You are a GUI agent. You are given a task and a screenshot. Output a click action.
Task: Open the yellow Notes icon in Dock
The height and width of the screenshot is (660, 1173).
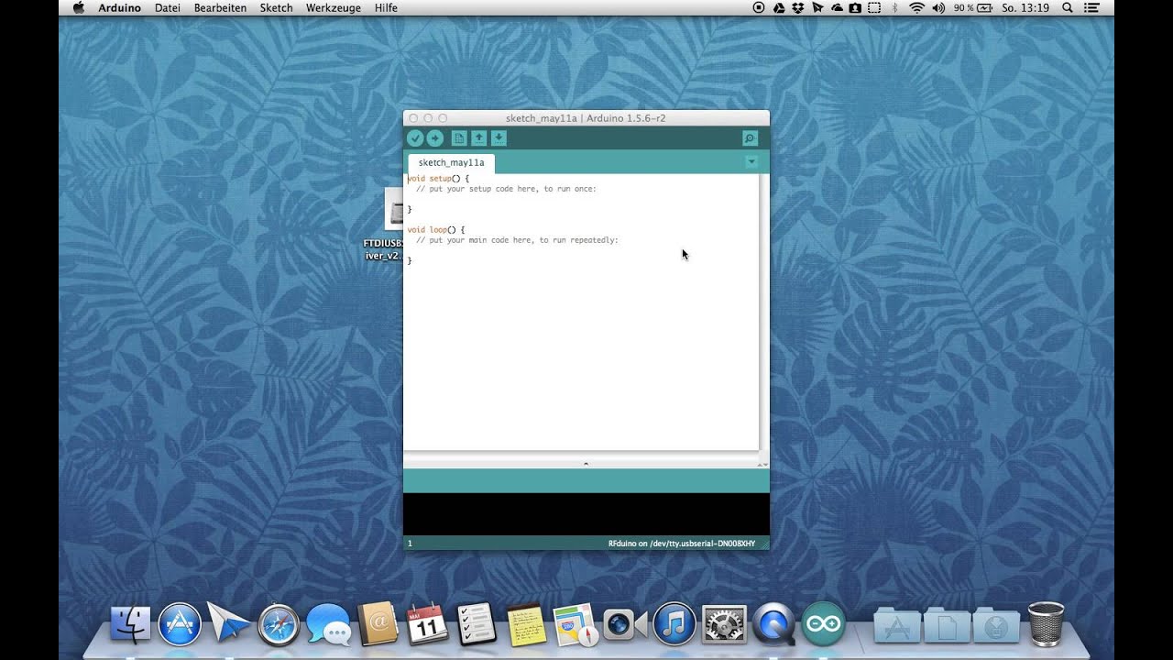click(x=526, y=624)
